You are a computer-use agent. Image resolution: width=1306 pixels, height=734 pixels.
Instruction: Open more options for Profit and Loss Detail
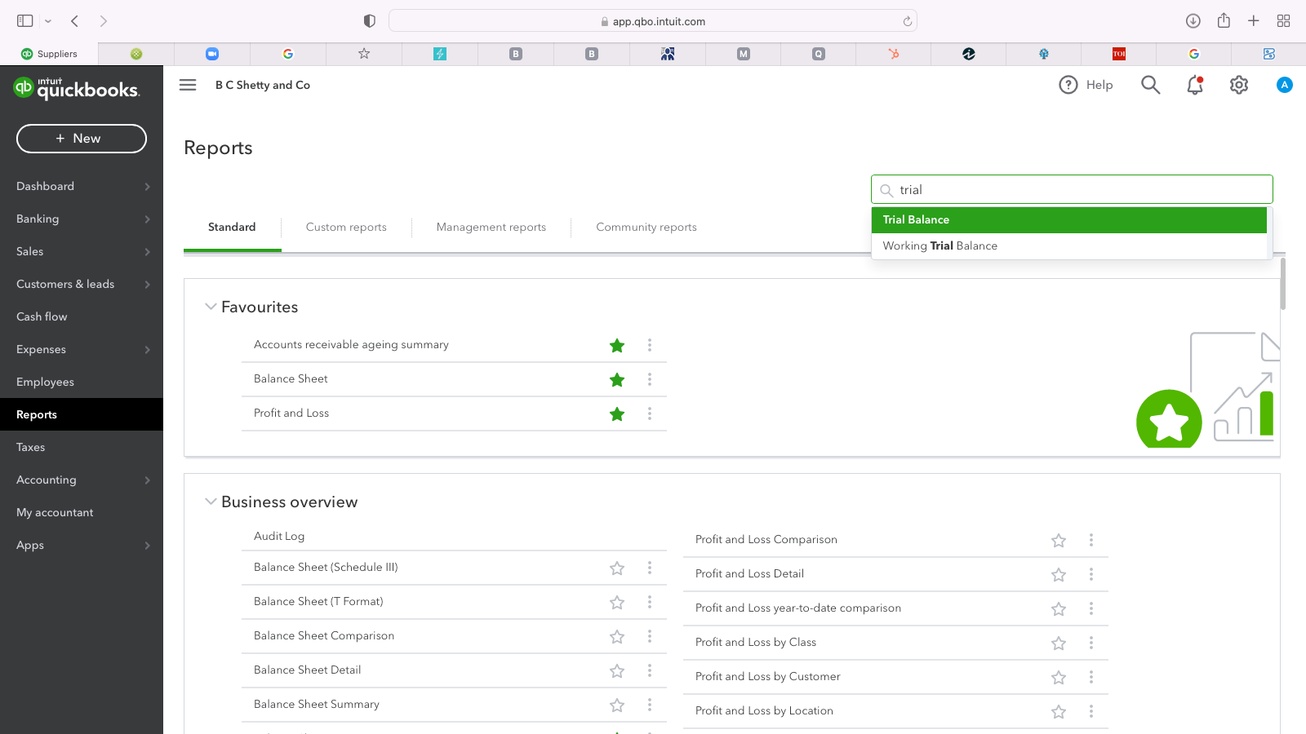1091,574
